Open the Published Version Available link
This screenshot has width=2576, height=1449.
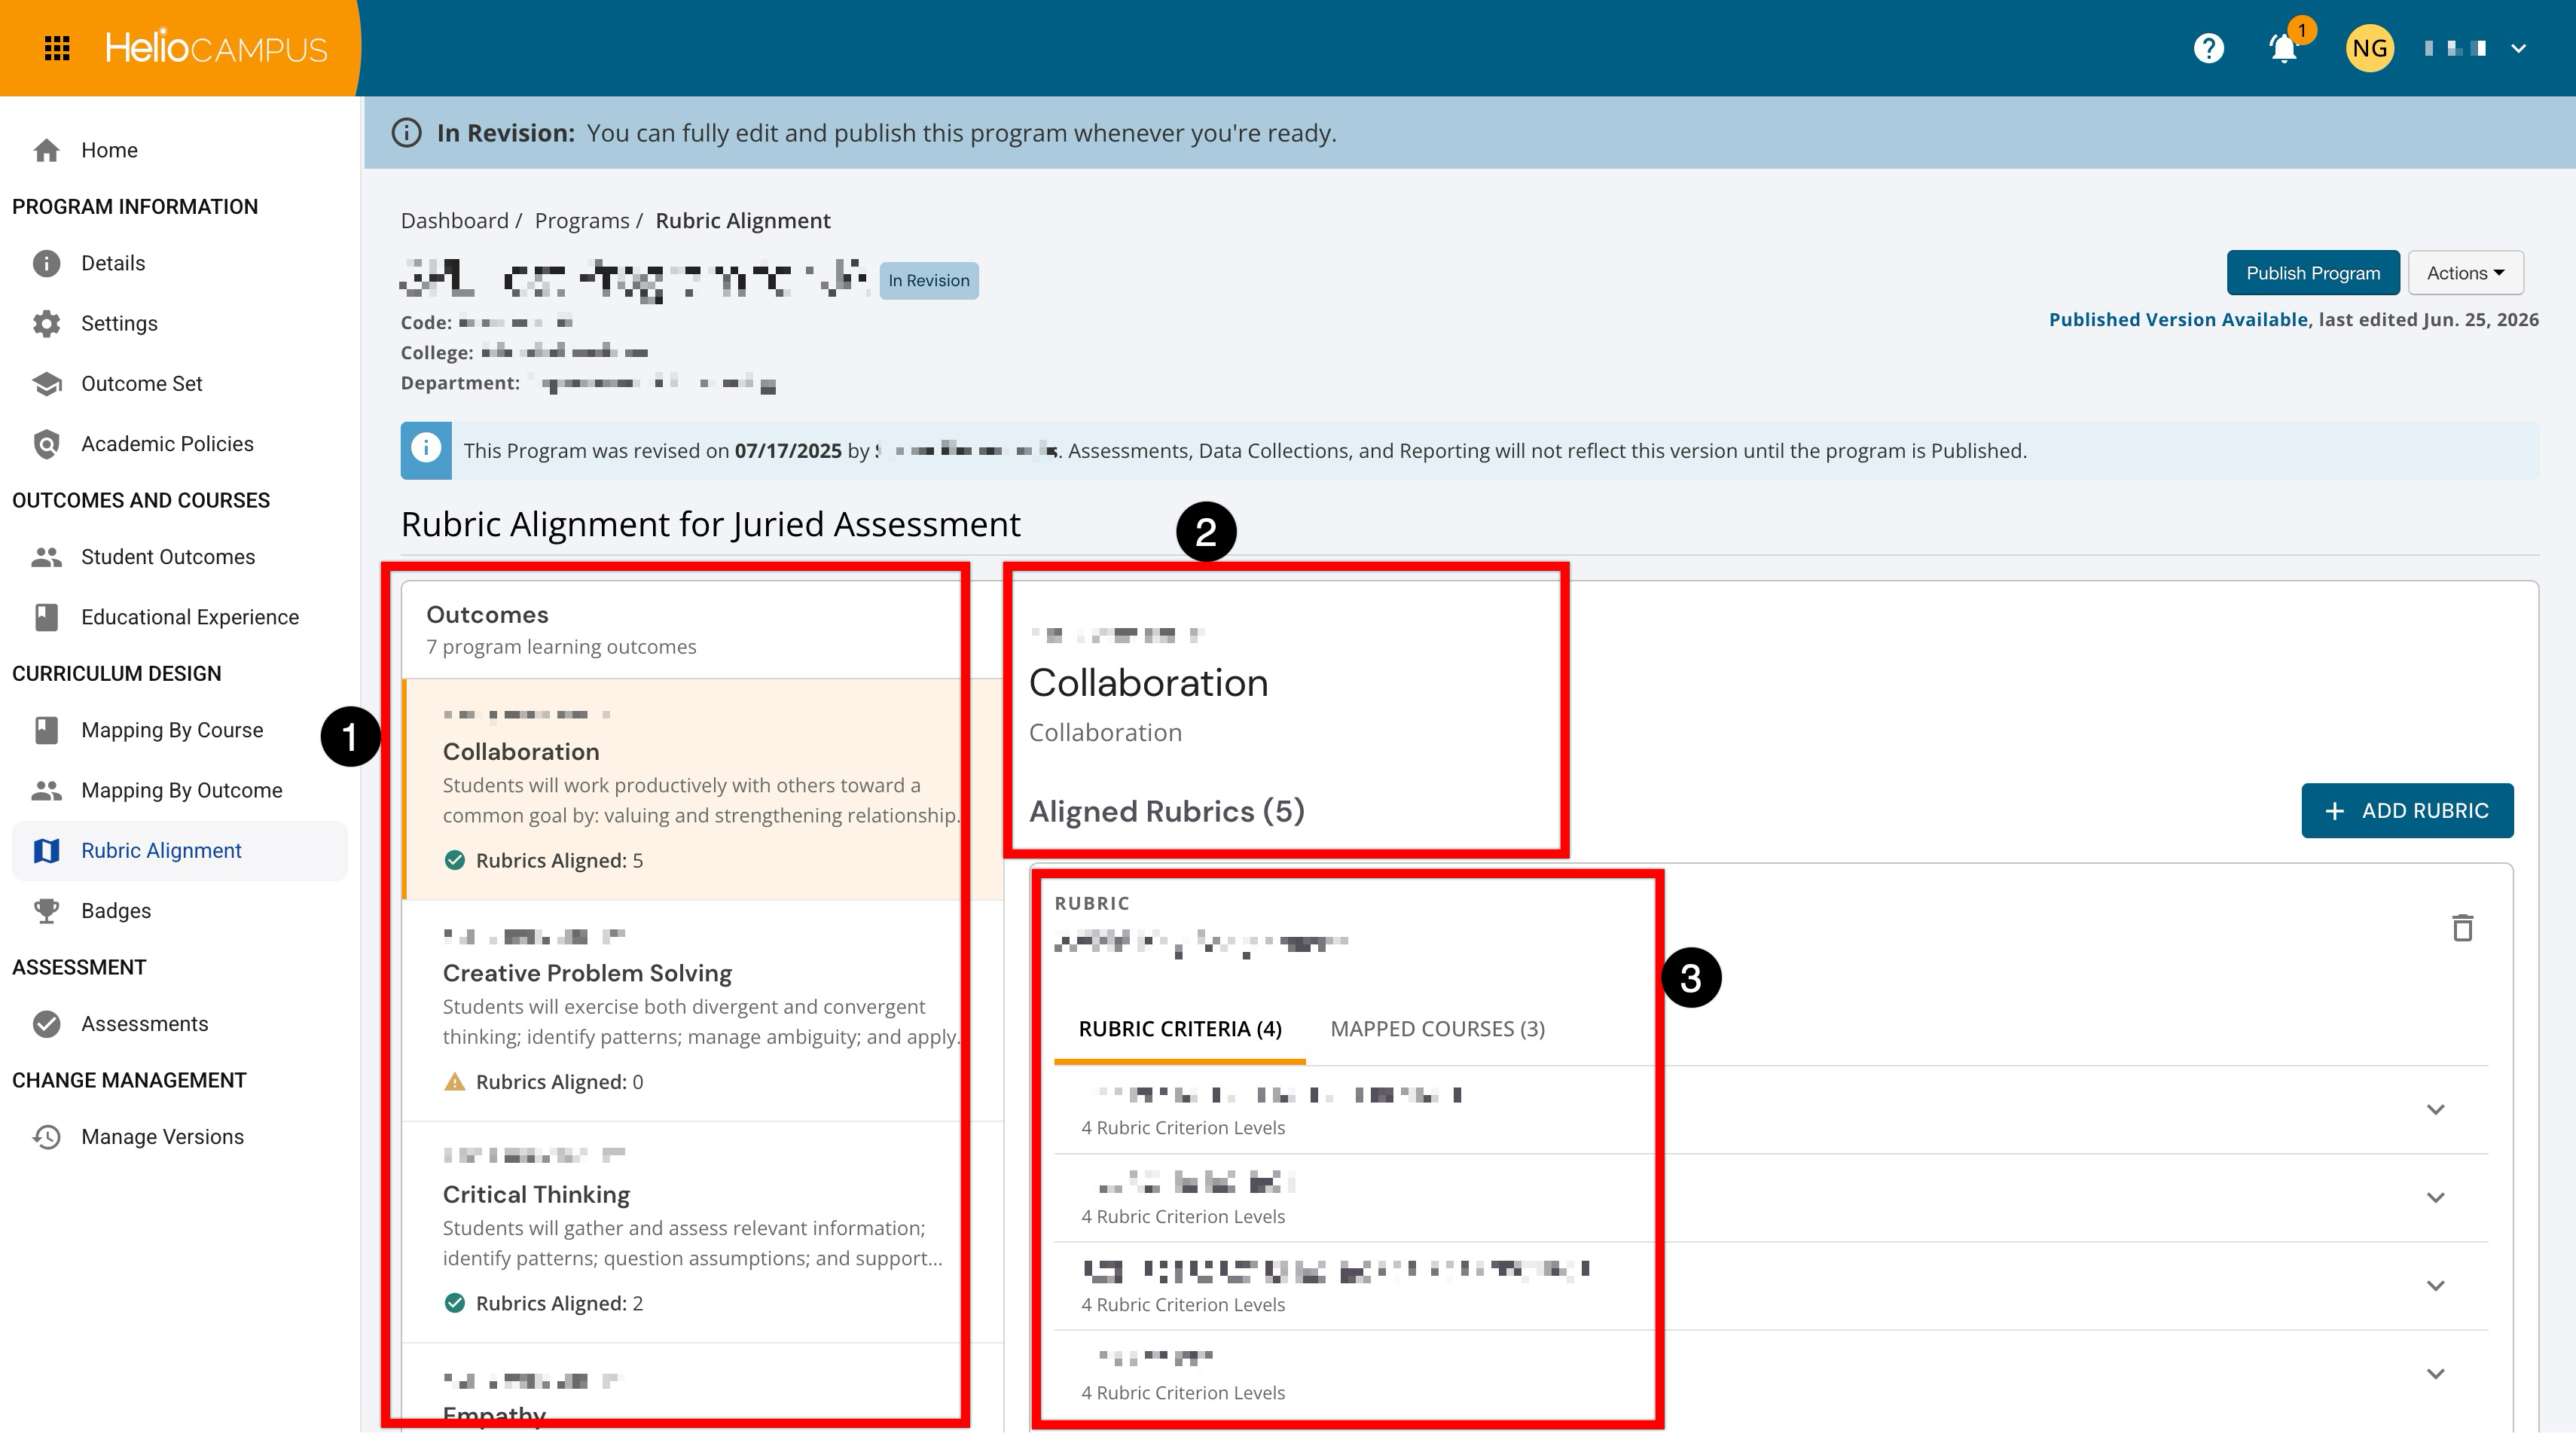(x=2178, y=320)
